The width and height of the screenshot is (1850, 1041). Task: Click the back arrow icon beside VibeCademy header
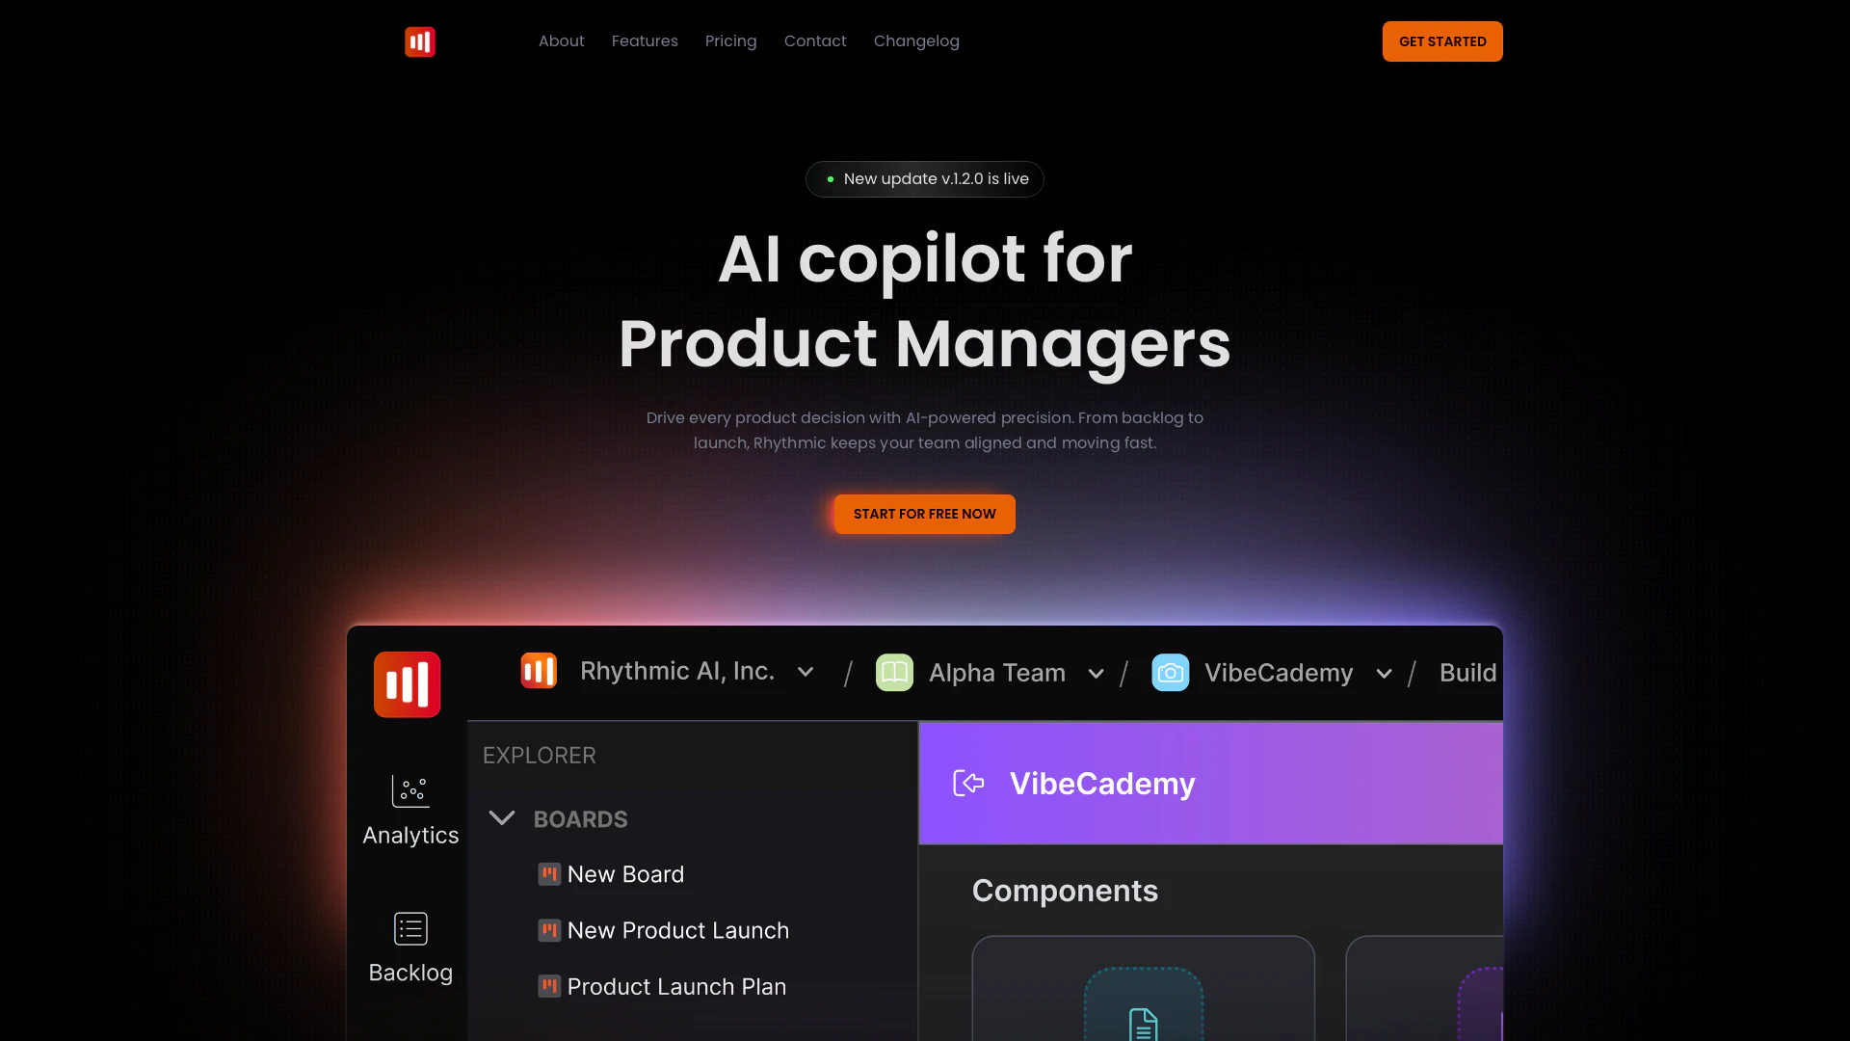968,783
